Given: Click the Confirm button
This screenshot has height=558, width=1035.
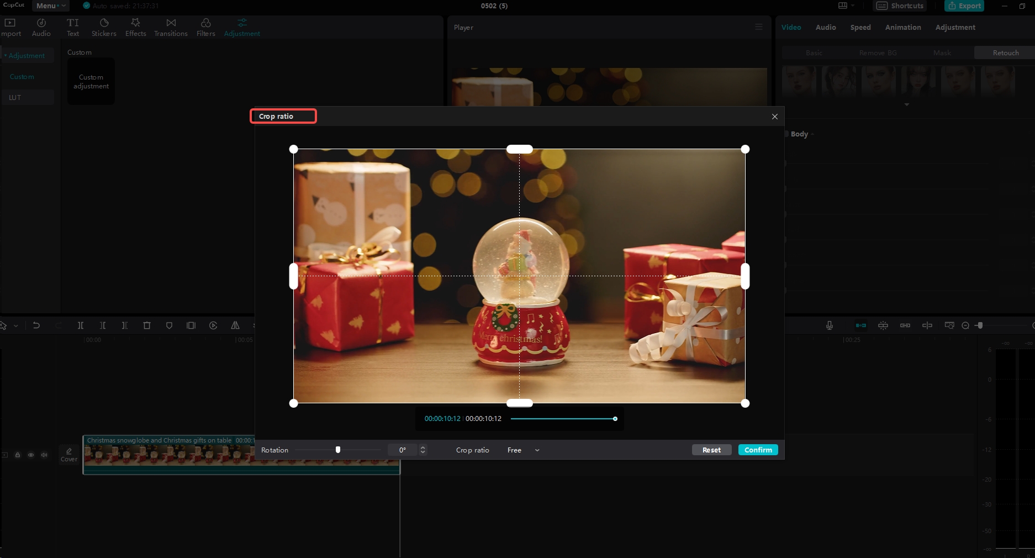Looking at the screenshot, I should click(x=758, y=450).
